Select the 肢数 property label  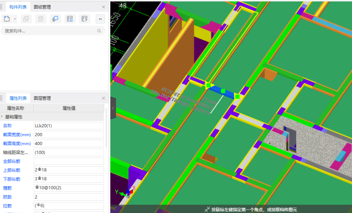click(x=7, y=197)
